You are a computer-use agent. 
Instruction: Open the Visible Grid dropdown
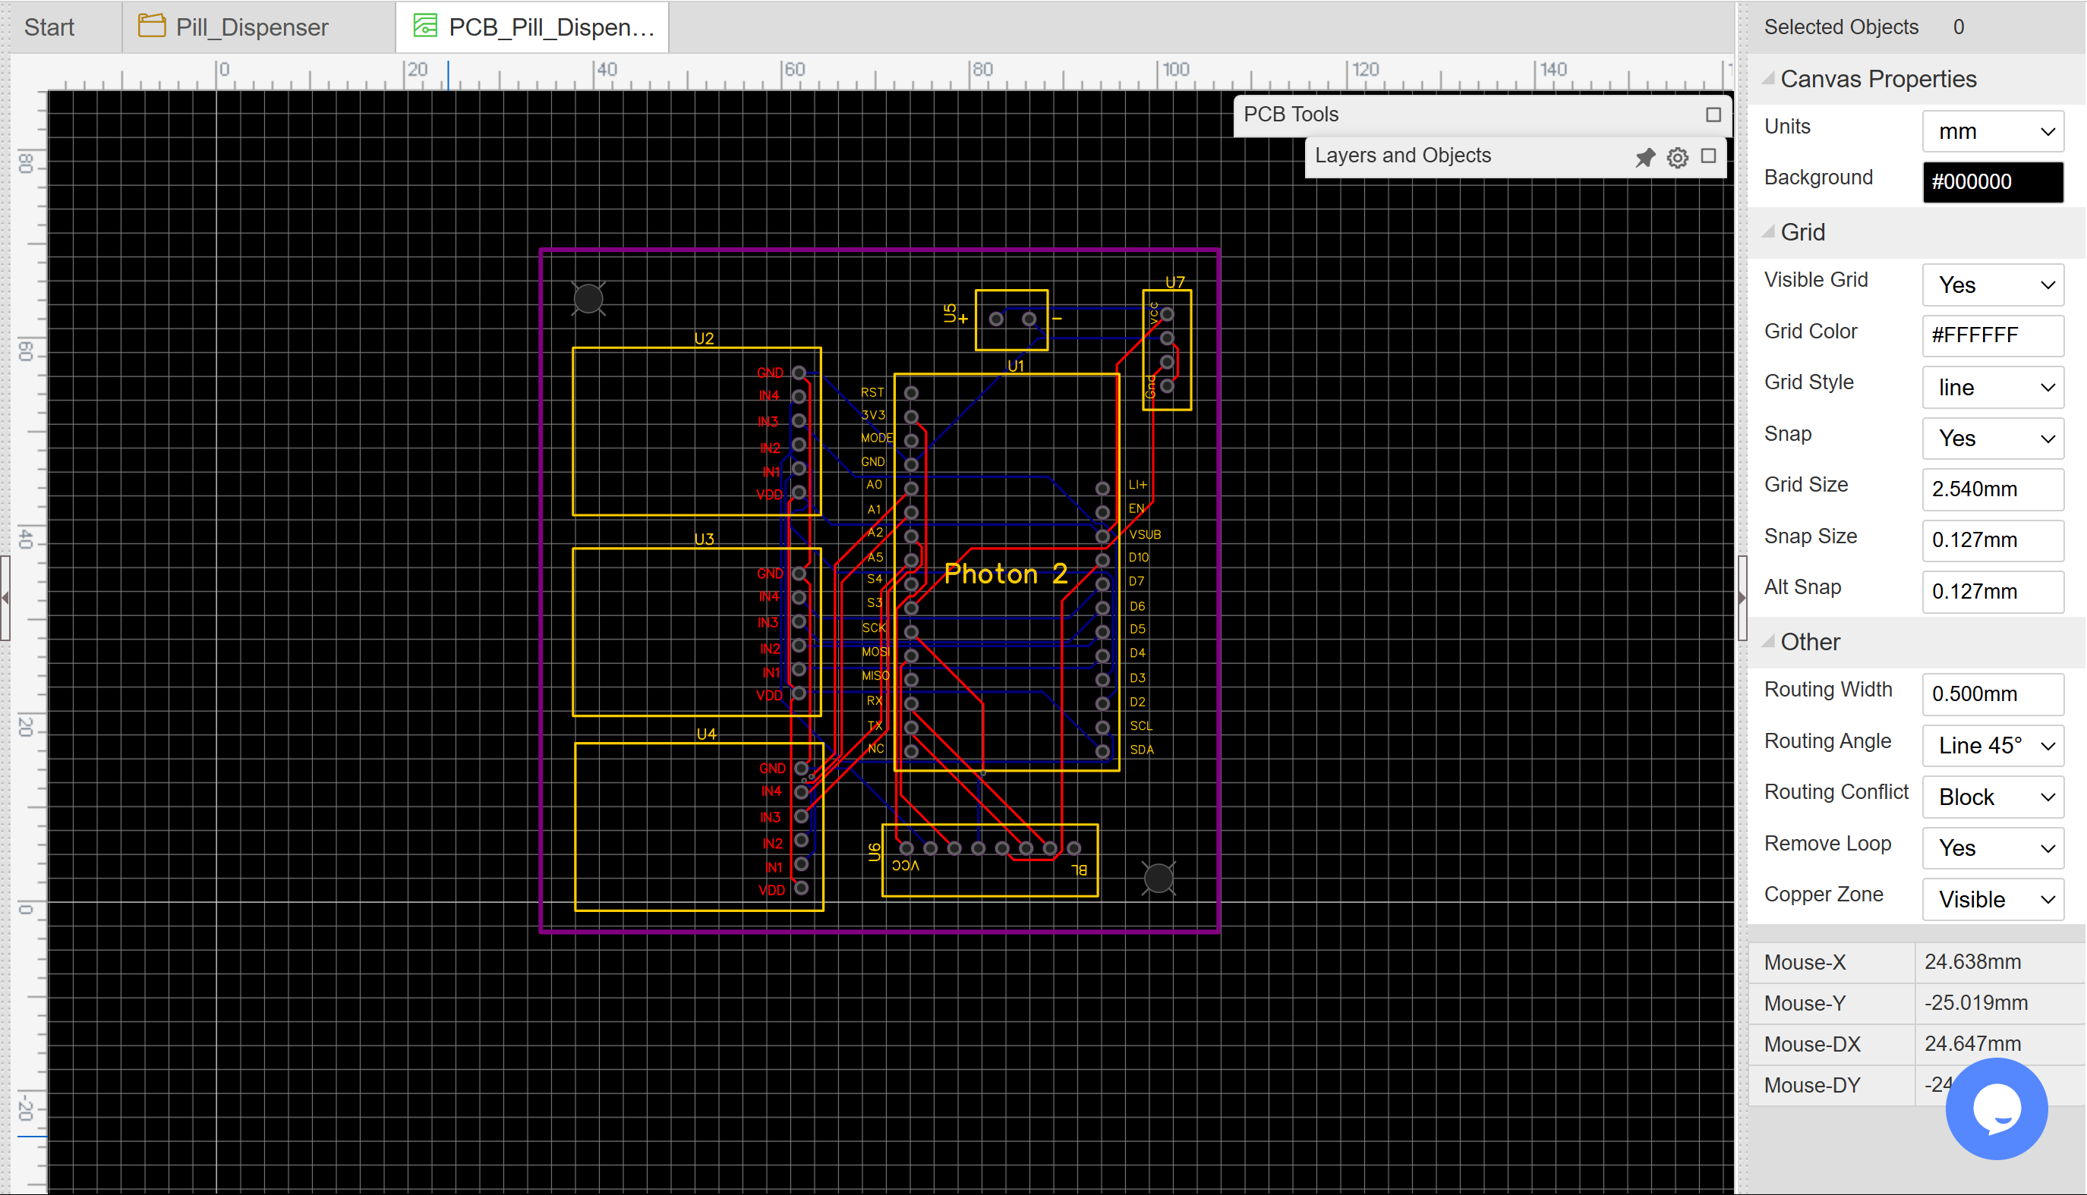click(1992, 285)
